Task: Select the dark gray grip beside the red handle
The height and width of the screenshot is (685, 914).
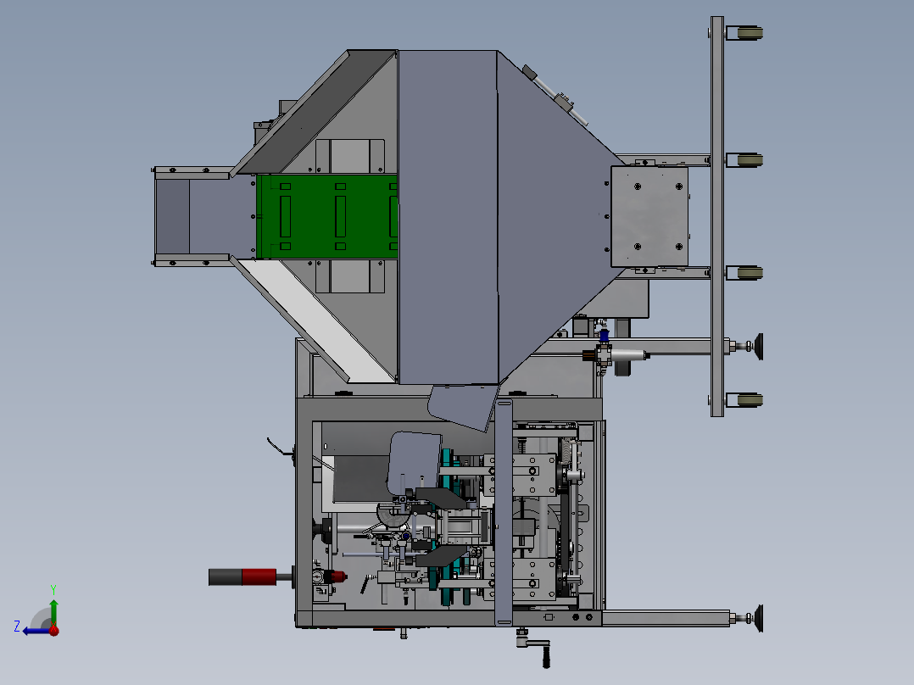Action: tap(225, 577)
